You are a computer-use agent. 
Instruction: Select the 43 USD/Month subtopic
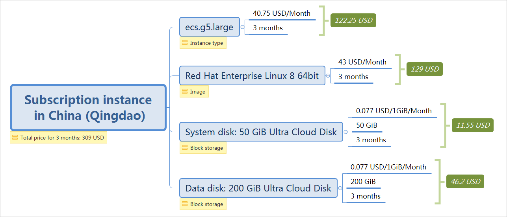coord(362,62)
